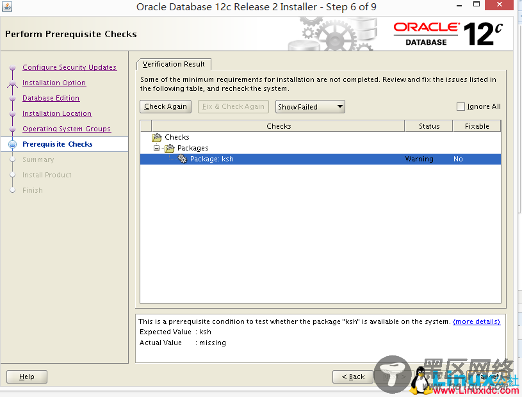Select the Packages tree row
522x397 pixels.
tap(321, 148)
